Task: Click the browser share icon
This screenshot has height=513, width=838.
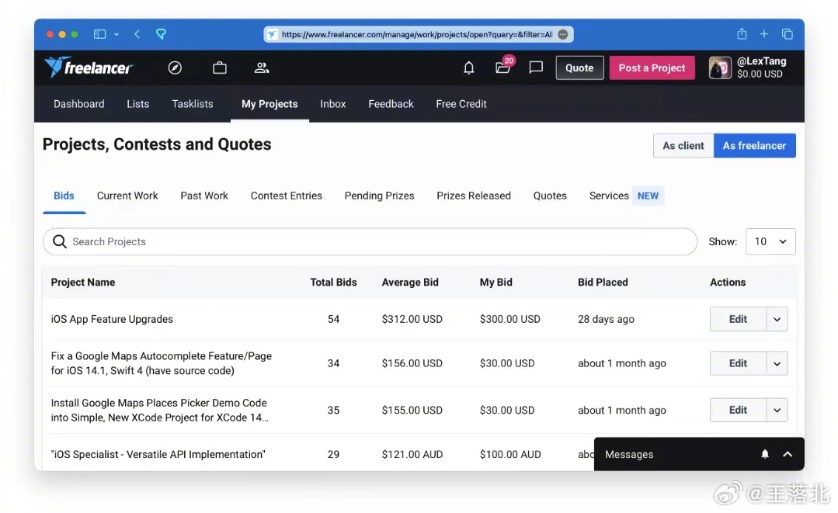Action: pos(742,33)
